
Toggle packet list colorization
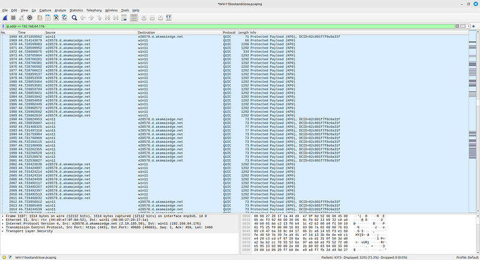134,18
